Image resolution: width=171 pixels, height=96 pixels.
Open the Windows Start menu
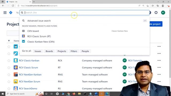coord(3,94)
